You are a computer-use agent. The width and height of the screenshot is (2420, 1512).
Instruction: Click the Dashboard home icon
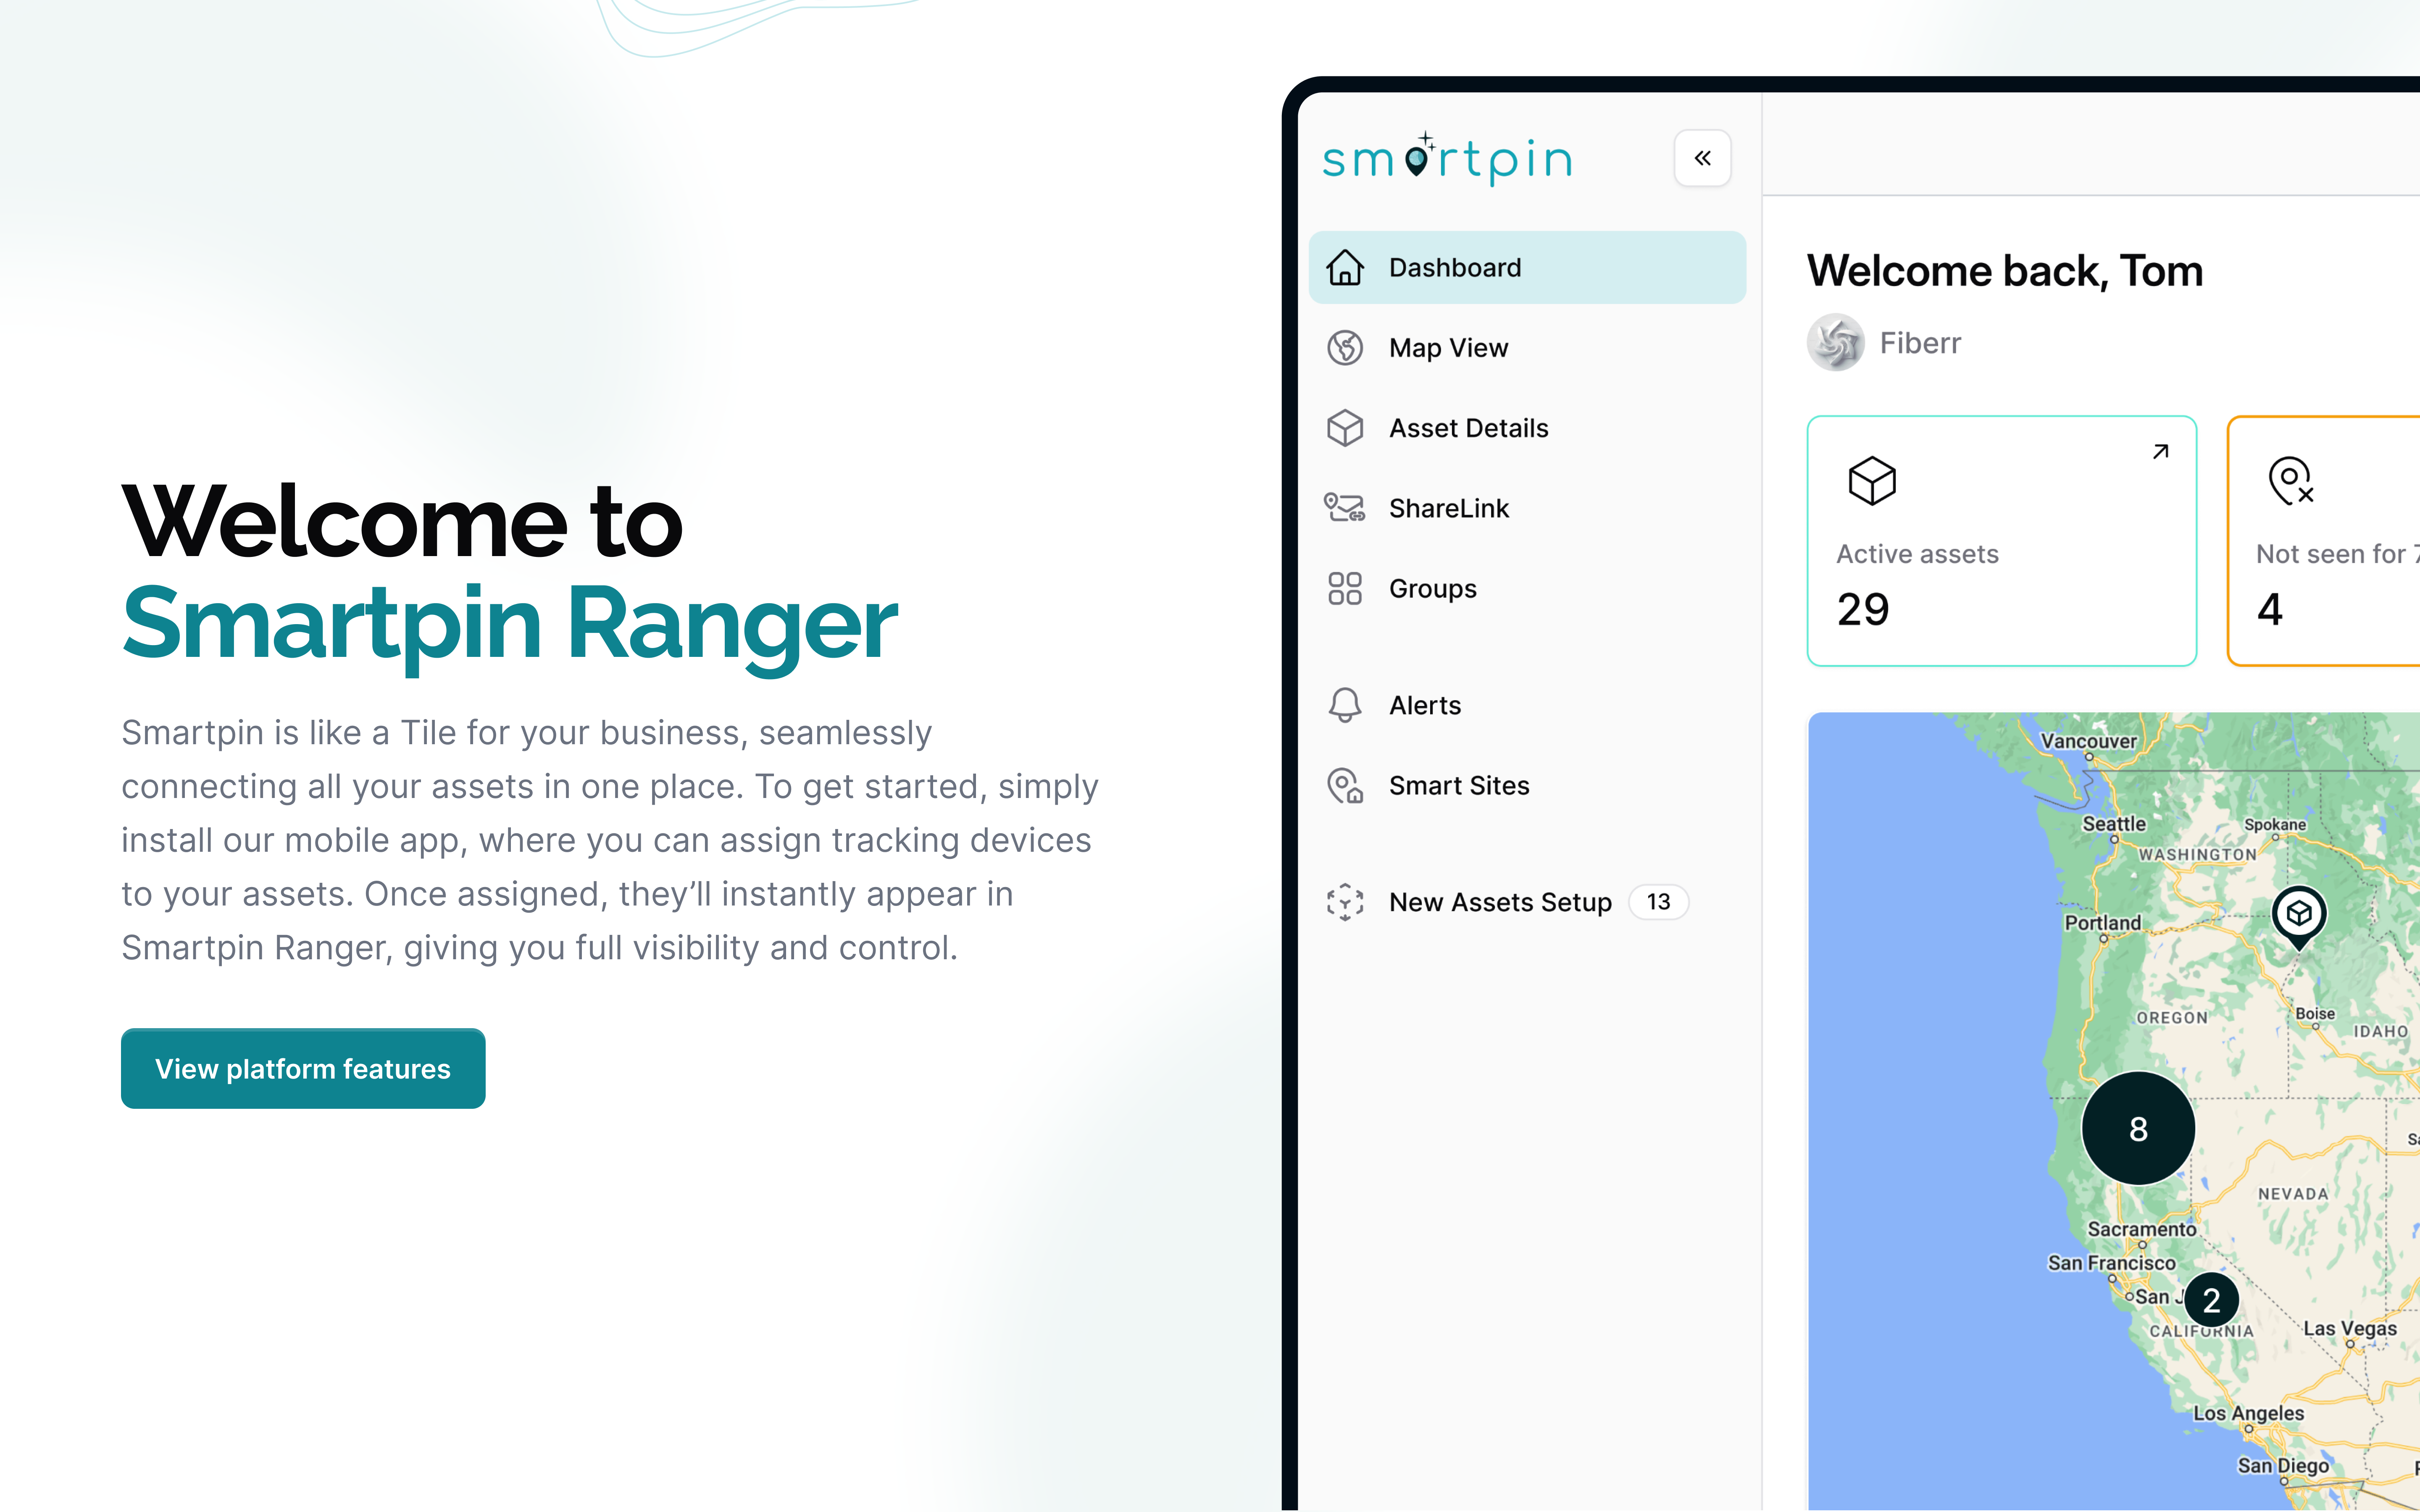coord(1344,268)
